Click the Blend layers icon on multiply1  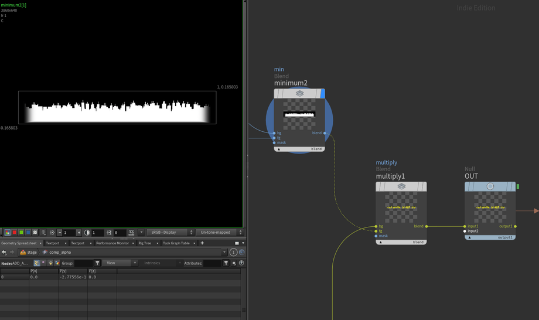point(401,186)
